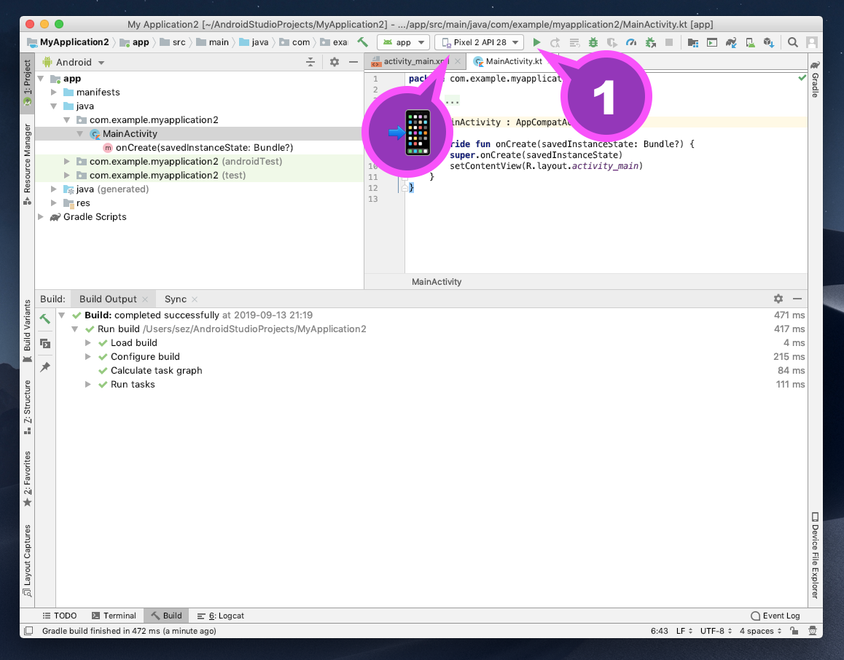Click Apply Changes and Restart Activity icon
844x660 pixels.
click(555, 42)
